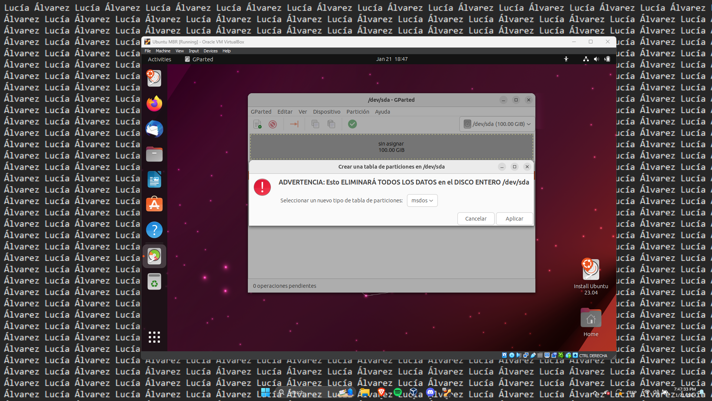Open the /dev/sda device selector dropdown
712x401 pixels.
point(497,124)
